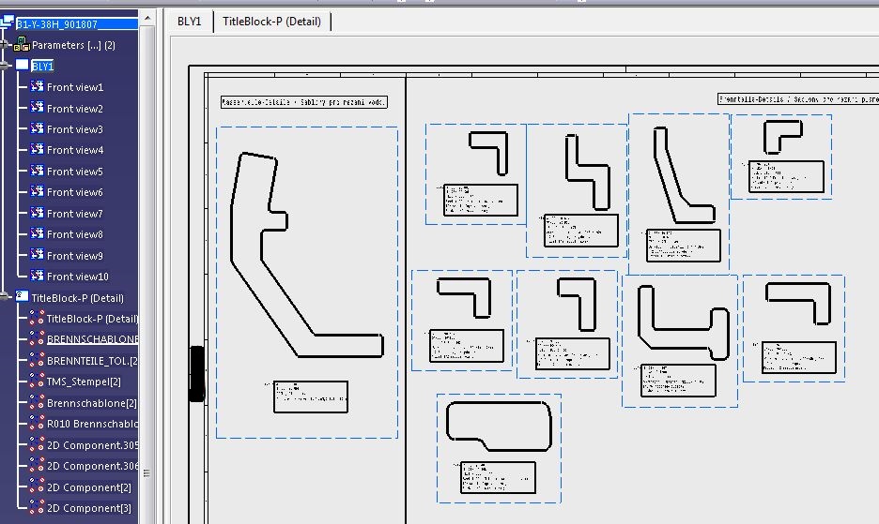The image size is (879, 524).
Task: Select the TMS_Stempel[2] component icon
Action: [x=38, y=382]
